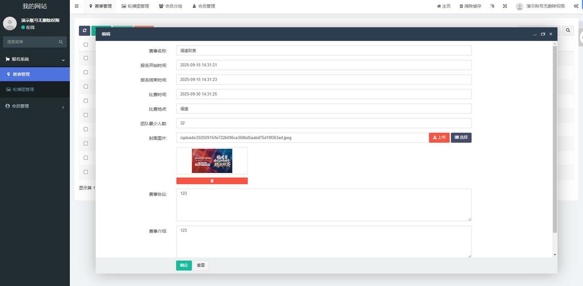Check the first table row checkbox
Viewport: 583px width, 286px height.
[x=86, y=58]
